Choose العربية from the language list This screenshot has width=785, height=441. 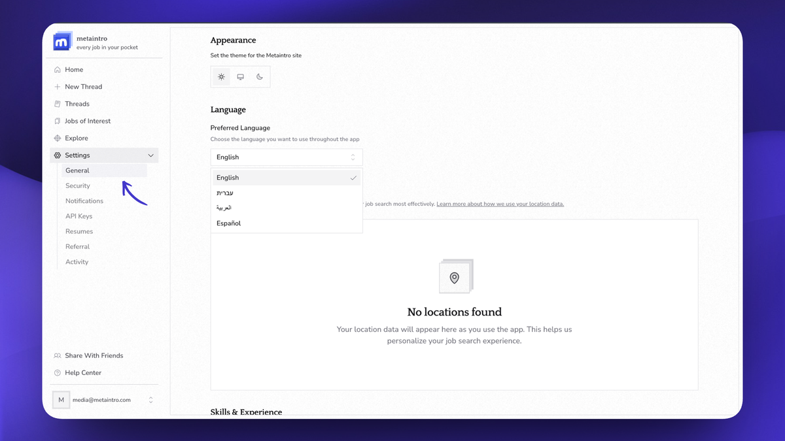[287, 208]
